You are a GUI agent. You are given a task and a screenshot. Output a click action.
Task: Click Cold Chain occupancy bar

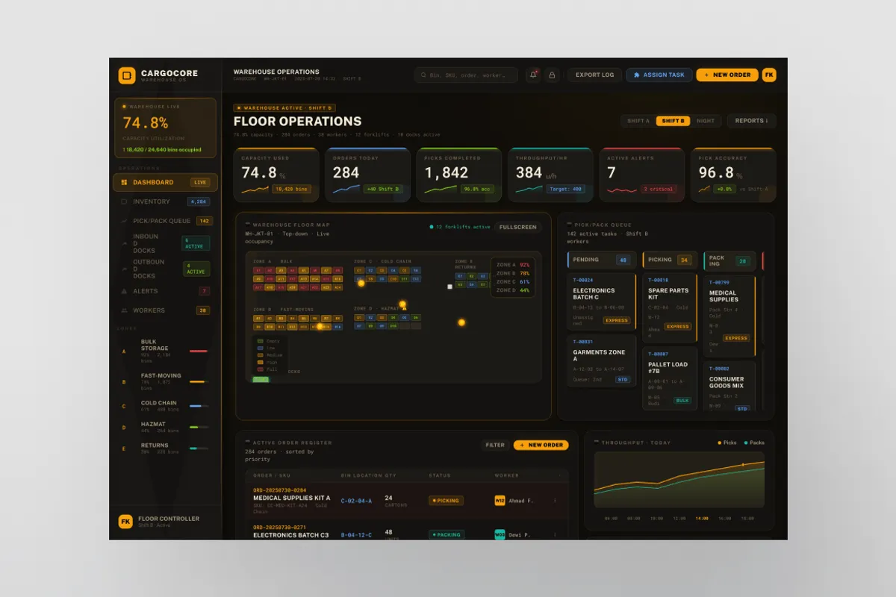pyautogui.click(x=199, y=406)
